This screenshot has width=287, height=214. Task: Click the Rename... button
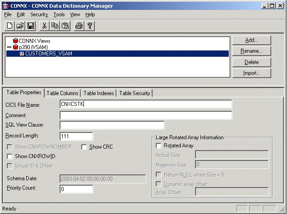[x=252, y=51]
